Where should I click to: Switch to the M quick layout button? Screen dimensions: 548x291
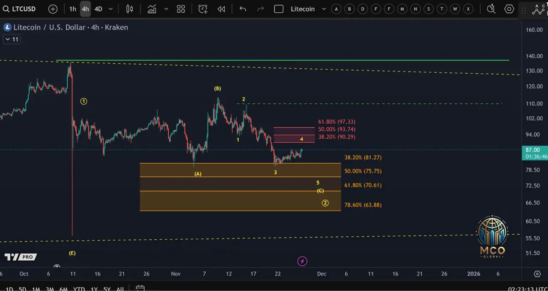point(402,9)
